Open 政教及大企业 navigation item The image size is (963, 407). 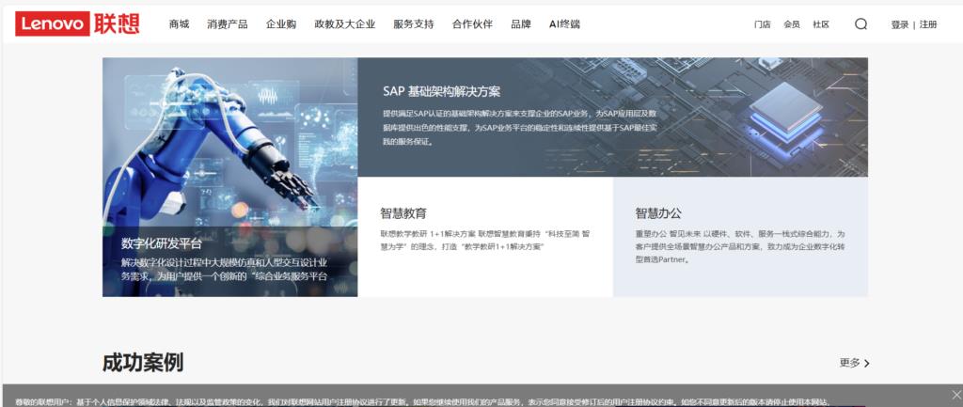point(344,24)
